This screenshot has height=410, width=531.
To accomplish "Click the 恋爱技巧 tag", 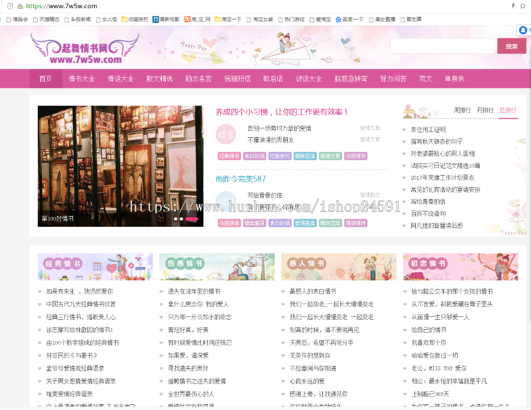I will [280, 156].
